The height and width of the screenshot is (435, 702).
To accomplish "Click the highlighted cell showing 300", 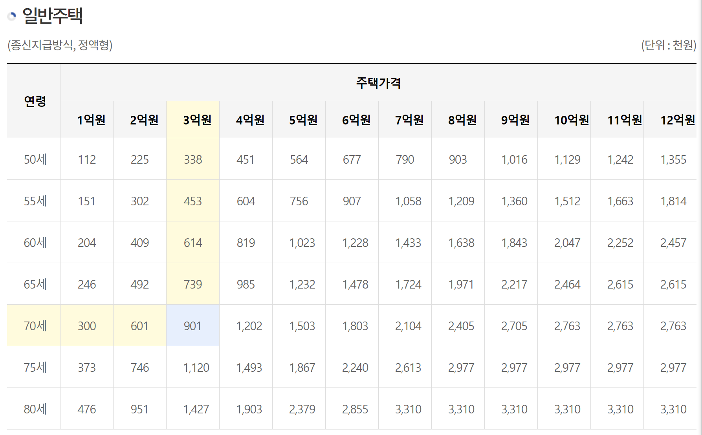I will (87, 325).
